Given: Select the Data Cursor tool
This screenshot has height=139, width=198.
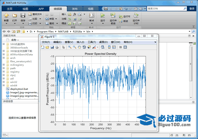Looking at the screenshot, I should point(89,47).
